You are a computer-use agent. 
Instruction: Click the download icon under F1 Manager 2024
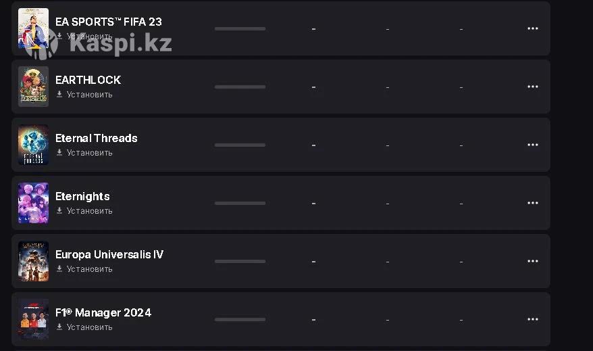coord(59,327)
